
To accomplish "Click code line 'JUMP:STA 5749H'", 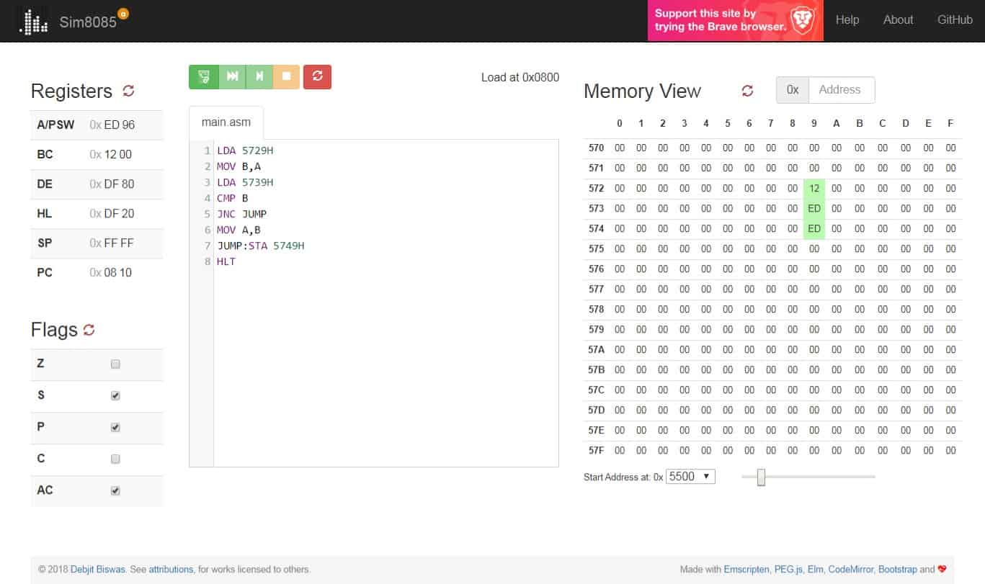I will click(x=260, y=246).
